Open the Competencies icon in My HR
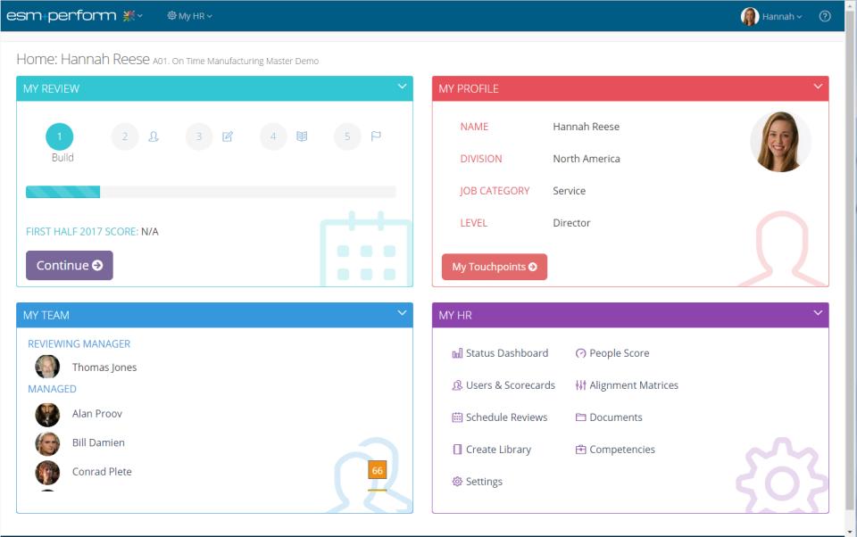The height and width of the screenshot is (537, 857). point(580,449)
